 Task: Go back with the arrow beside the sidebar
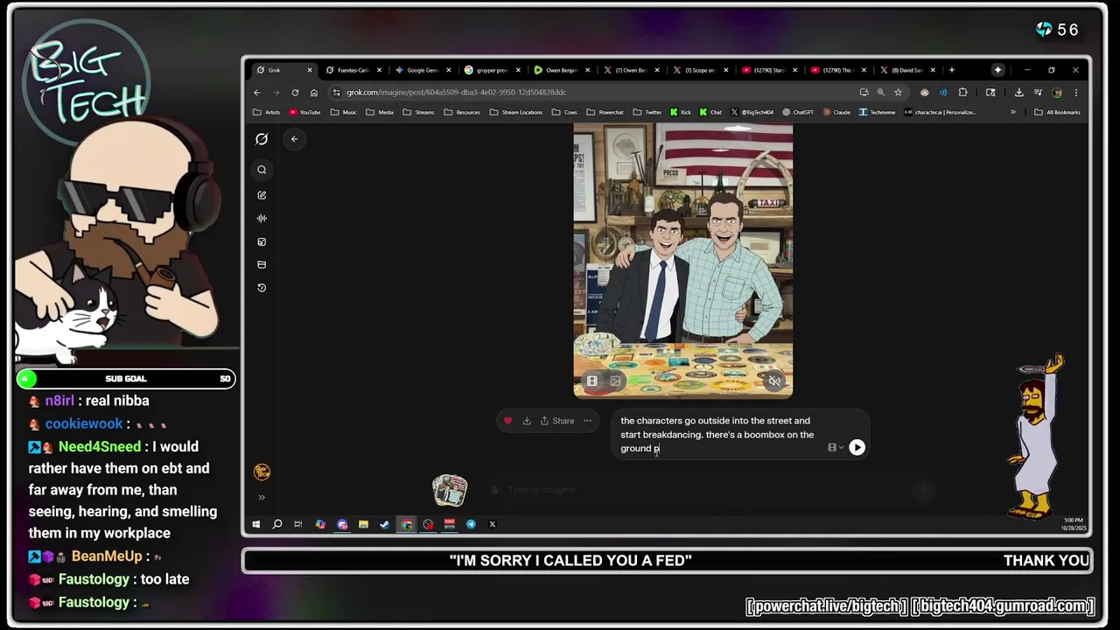pyautogui.click(x=294, y=139)
